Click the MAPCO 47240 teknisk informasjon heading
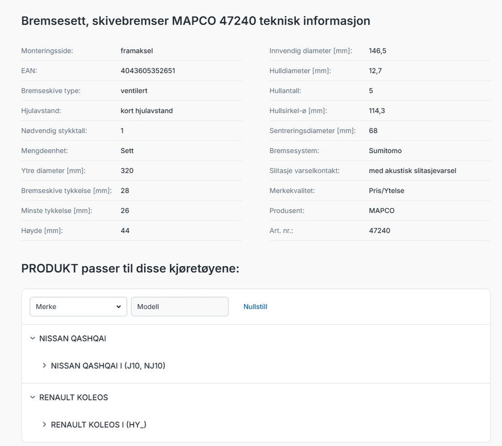 click(196, 21)
